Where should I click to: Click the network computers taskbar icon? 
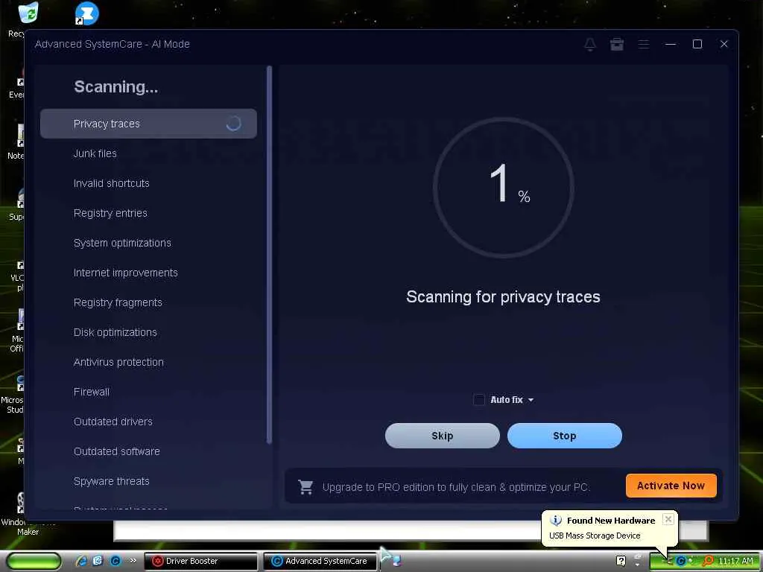pos(396,561)
